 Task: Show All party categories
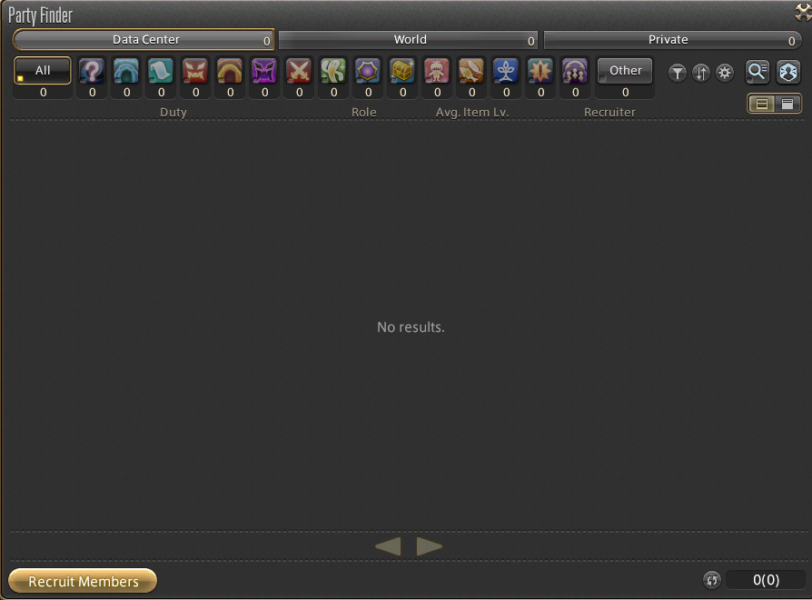pyautogui.click(x=43, y=71)
